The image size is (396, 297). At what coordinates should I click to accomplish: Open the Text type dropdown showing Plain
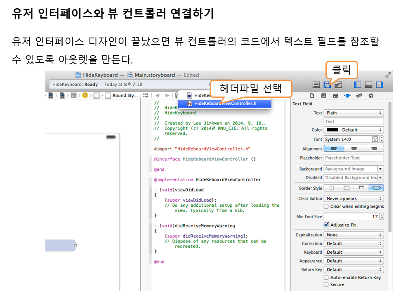[354, 113]
